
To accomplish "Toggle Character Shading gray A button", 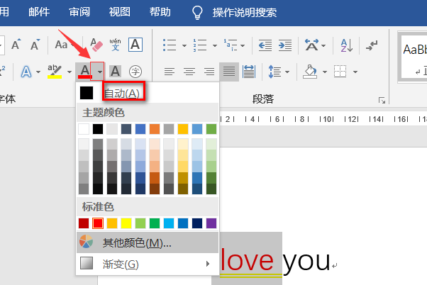I will (115, 72).
